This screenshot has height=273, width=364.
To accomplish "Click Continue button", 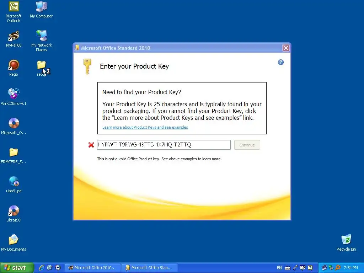I will click(x=247, y=145).
